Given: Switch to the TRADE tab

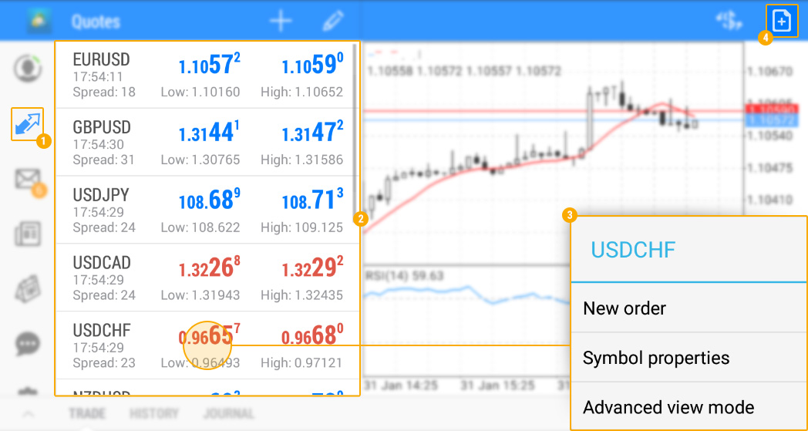Looking at the screenshot, I should (x=87, y=414).
